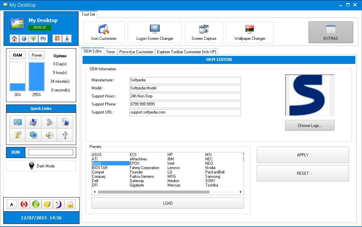Screen dimensions: 362x227
Task: Select the OEM Editor tab
Action: click(x=93, y=51)
